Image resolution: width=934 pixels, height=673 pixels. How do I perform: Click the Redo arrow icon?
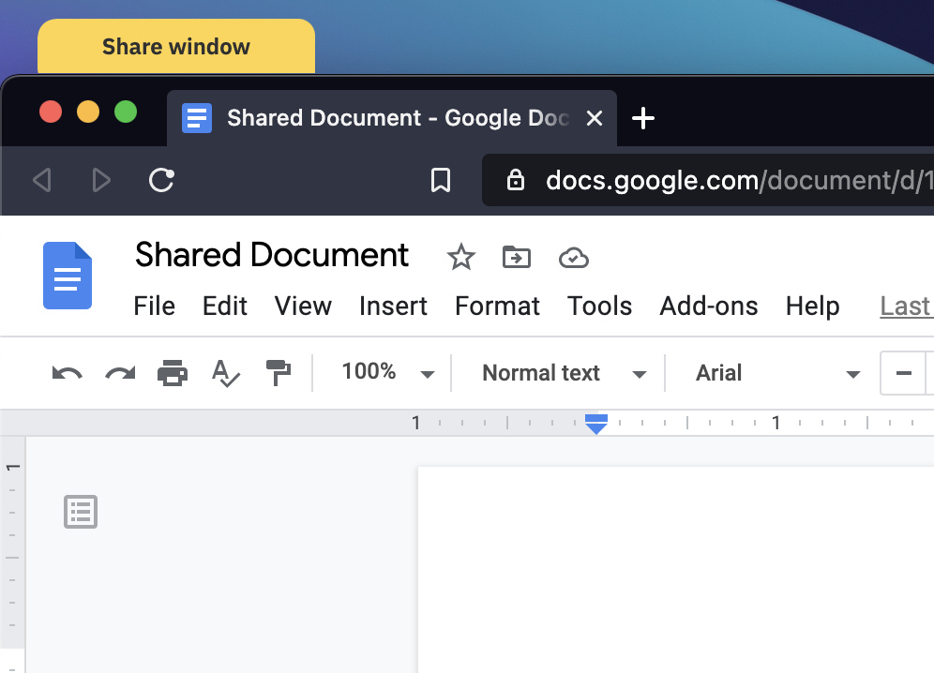point(120,373)
